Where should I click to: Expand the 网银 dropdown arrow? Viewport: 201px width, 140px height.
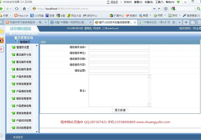coord(165,15)
